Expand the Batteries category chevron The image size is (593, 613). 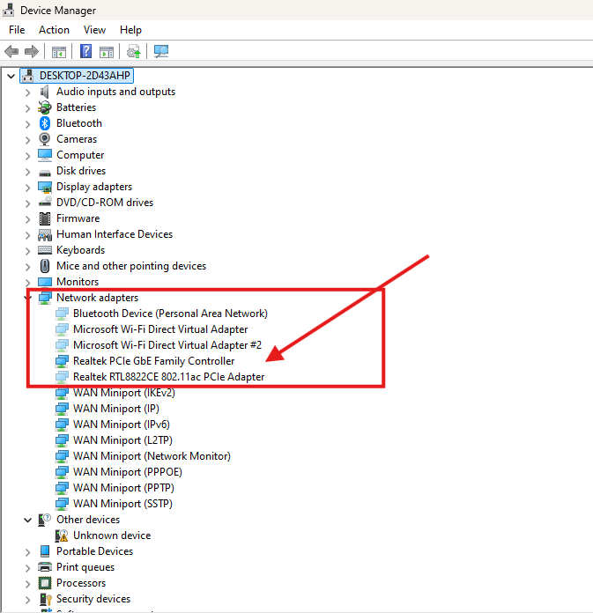tap(27, 108)
